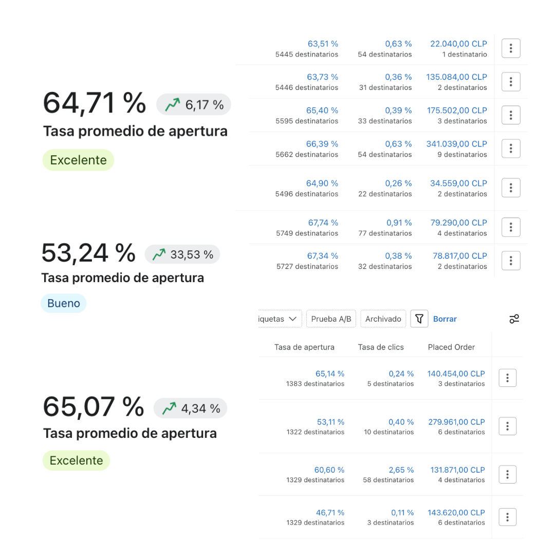Select the Placed Order column header
555x555 pixels.
coord(451,347)
